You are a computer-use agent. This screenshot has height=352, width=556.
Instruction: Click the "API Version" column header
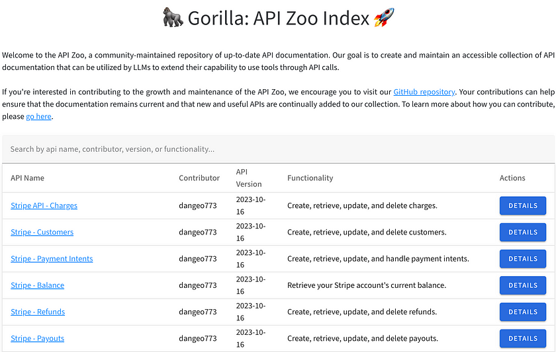pyautogui.click(x=249, y=178)
